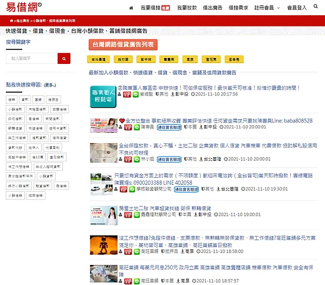The height and width of the screenshot is (285, 325).
Task: Open the teal 職業軍人 輕鬆借 thumbnail
Action: [x=103, y=96]
